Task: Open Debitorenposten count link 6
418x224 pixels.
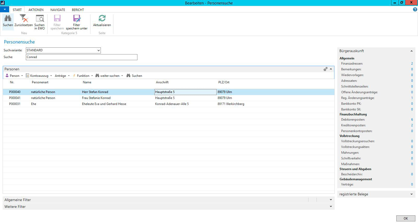Action: click(412, 120)
